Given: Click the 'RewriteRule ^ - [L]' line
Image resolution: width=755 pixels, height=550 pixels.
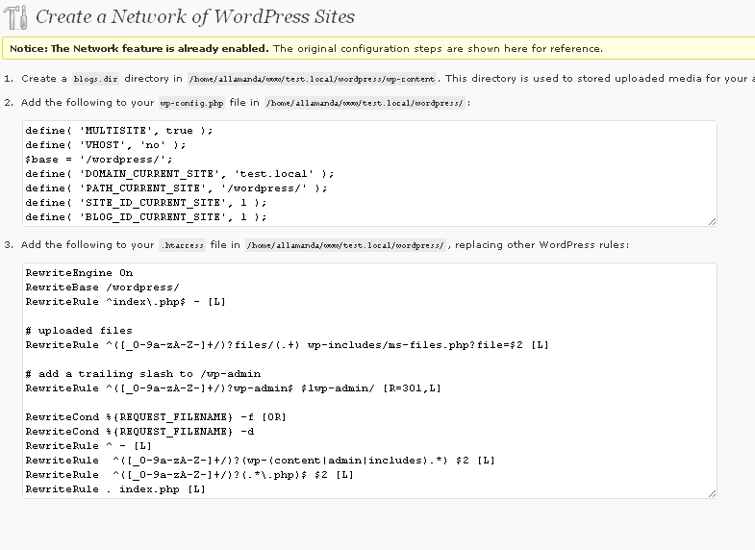Looking at the screenshot, I should coord(88,446).
